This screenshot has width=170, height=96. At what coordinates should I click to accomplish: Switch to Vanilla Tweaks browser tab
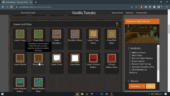[17, 2]
